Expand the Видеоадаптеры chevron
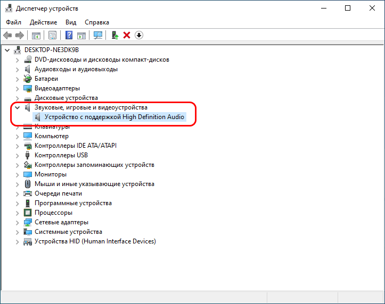Screen dimensions: 385x304 click(x=17, y=89)
